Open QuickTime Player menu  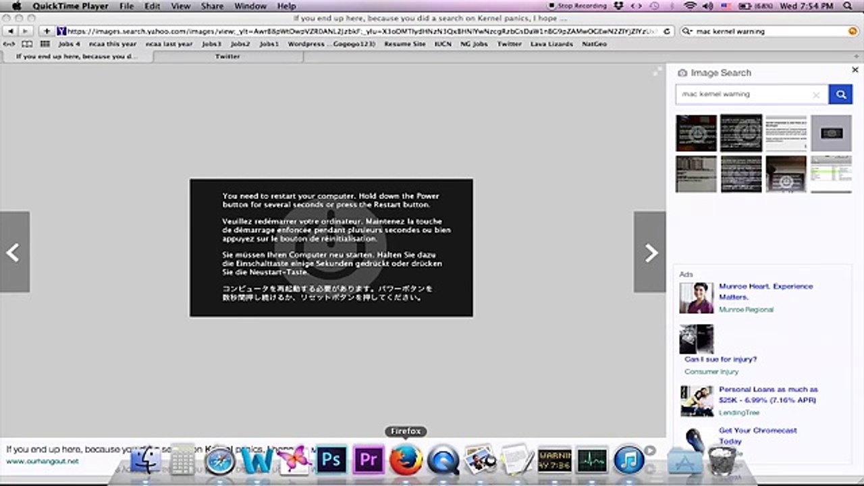70,6
